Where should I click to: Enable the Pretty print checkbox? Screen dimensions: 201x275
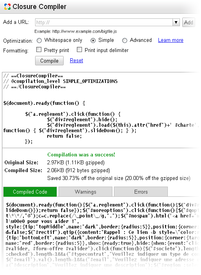[x=39, y=50]
